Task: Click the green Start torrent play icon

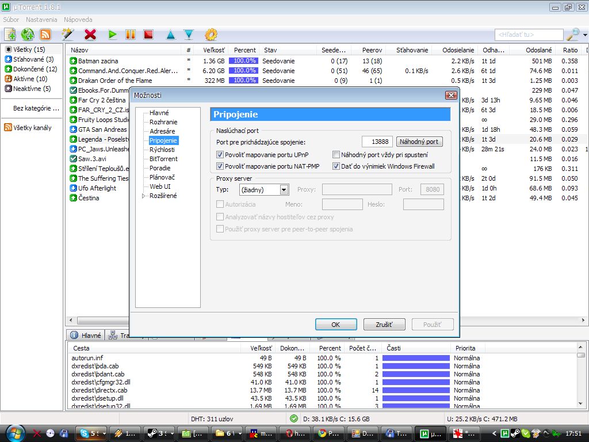Action: [112, 35]
